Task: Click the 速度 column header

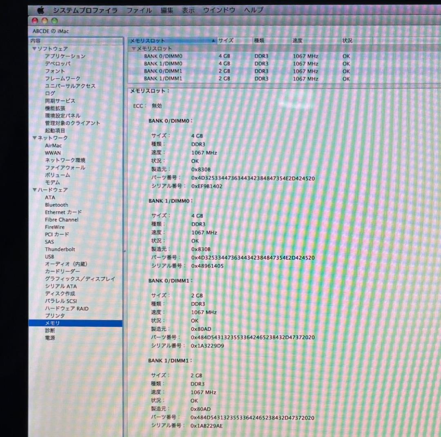Action: (x=297, y=40)
